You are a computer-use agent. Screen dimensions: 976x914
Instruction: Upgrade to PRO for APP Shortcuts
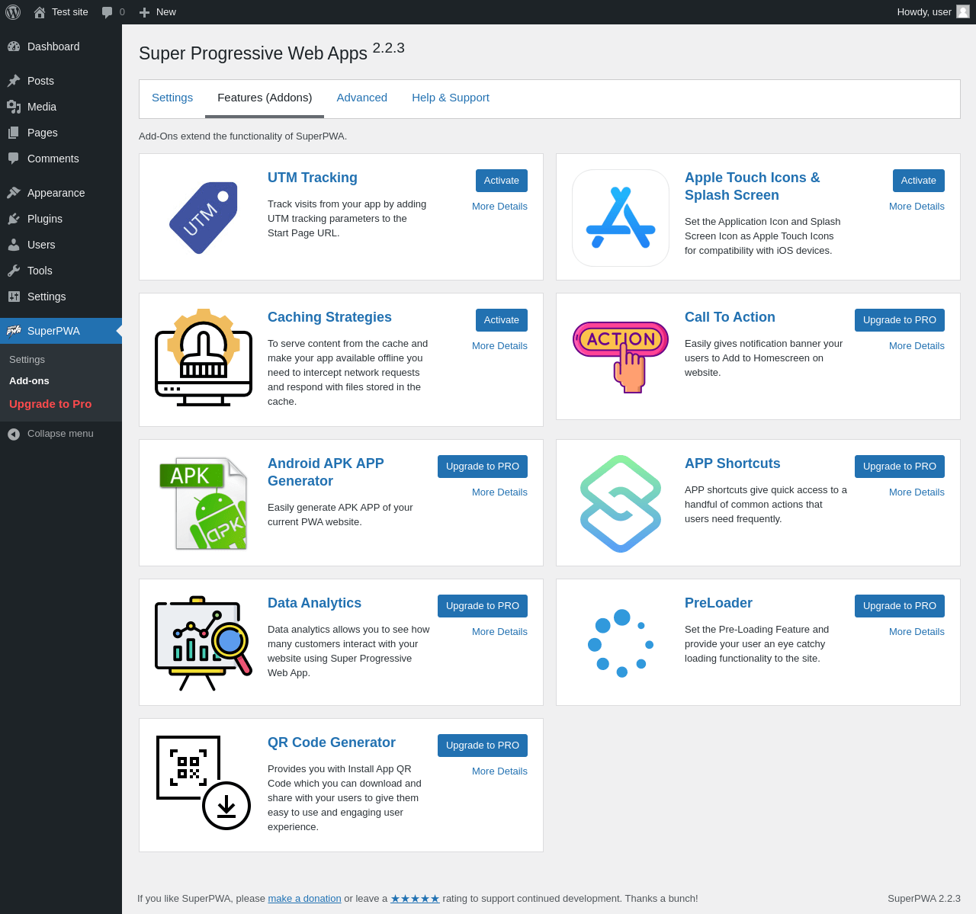click(x=900, y=467)
